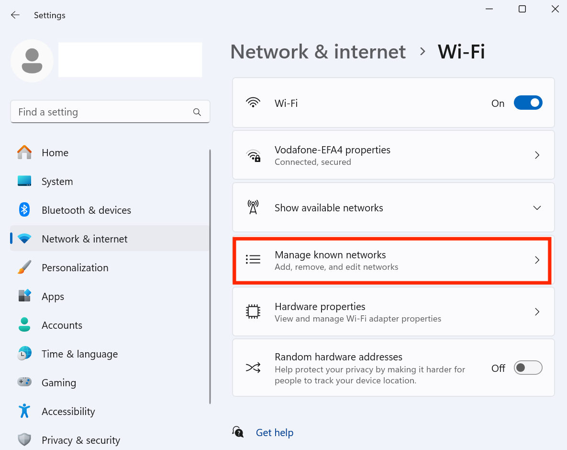Screen dimensions: 567x450
Task: Open Time & language settings
Action: point(79,354)
